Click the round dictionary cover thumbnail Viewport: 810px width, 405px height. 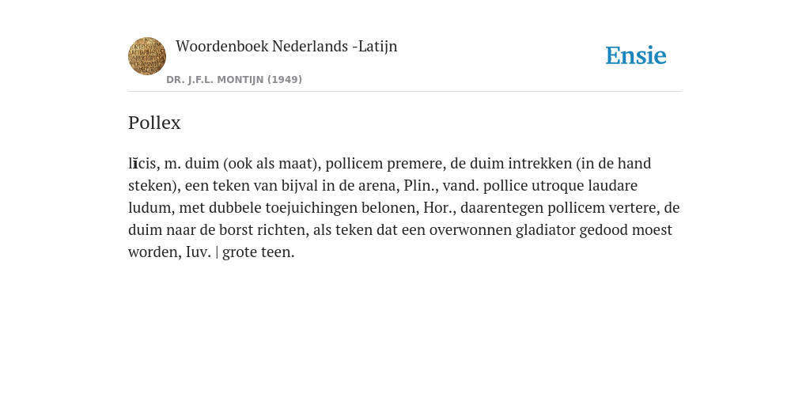(x=147, y=56)
